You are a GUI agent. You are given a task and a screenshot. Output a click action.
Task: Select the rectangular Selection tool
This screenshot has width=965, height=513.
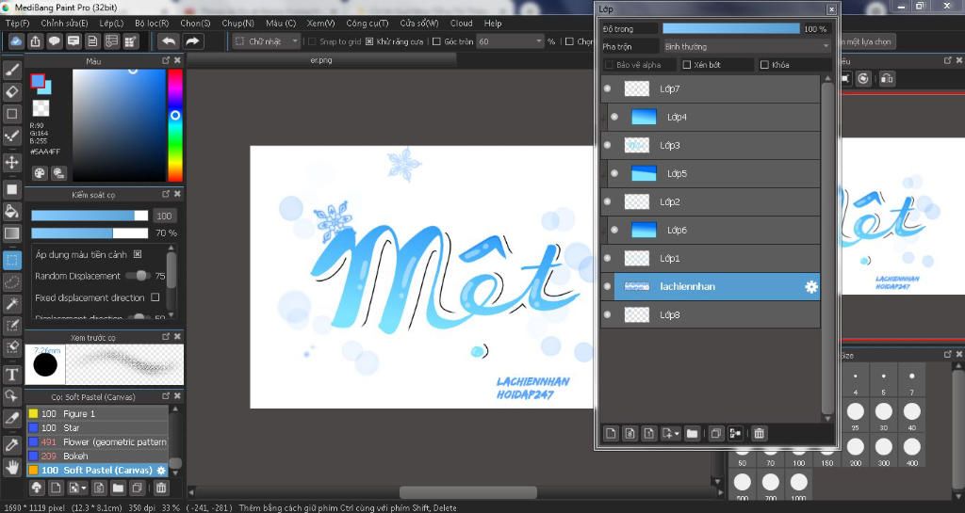[x=11, y=260]
